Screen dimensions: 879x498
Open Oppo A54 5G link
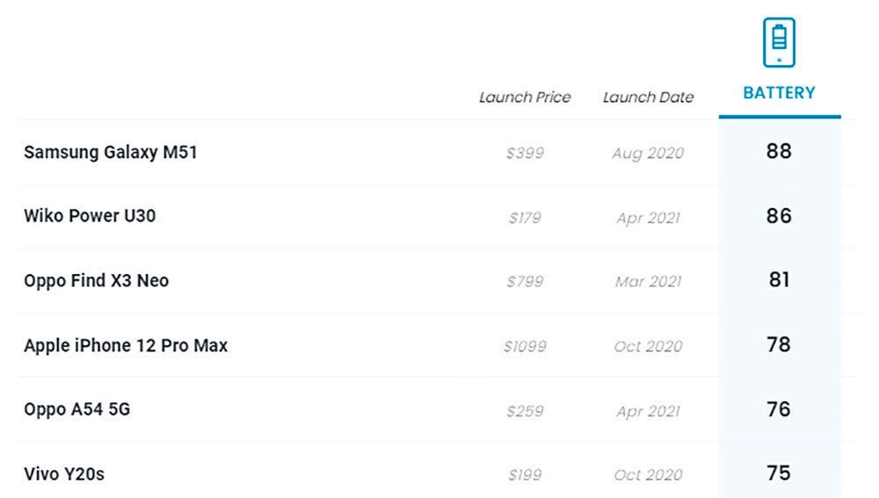[x=77, y=409]
